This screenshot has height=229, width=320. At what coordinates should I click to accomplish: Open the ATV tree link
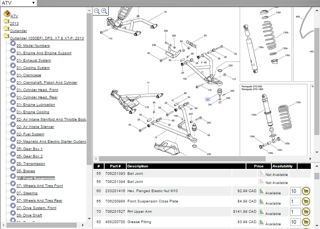point(14,16)
